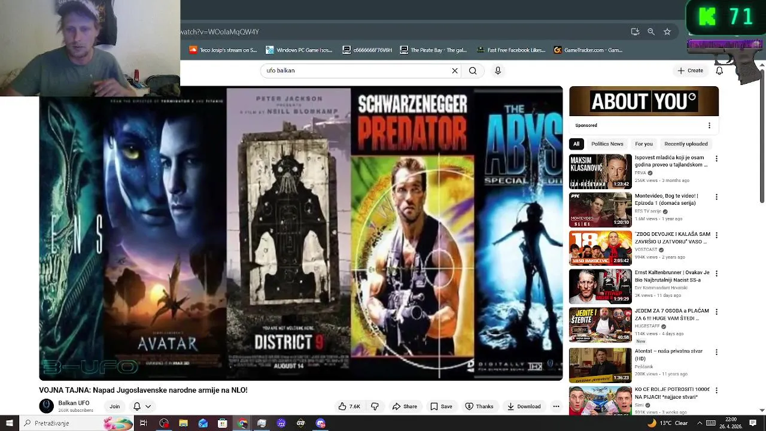Play Atentat – naša privatna stvar thumbnail
This screenshot has width=766, height=431.
tap(600, 365)
